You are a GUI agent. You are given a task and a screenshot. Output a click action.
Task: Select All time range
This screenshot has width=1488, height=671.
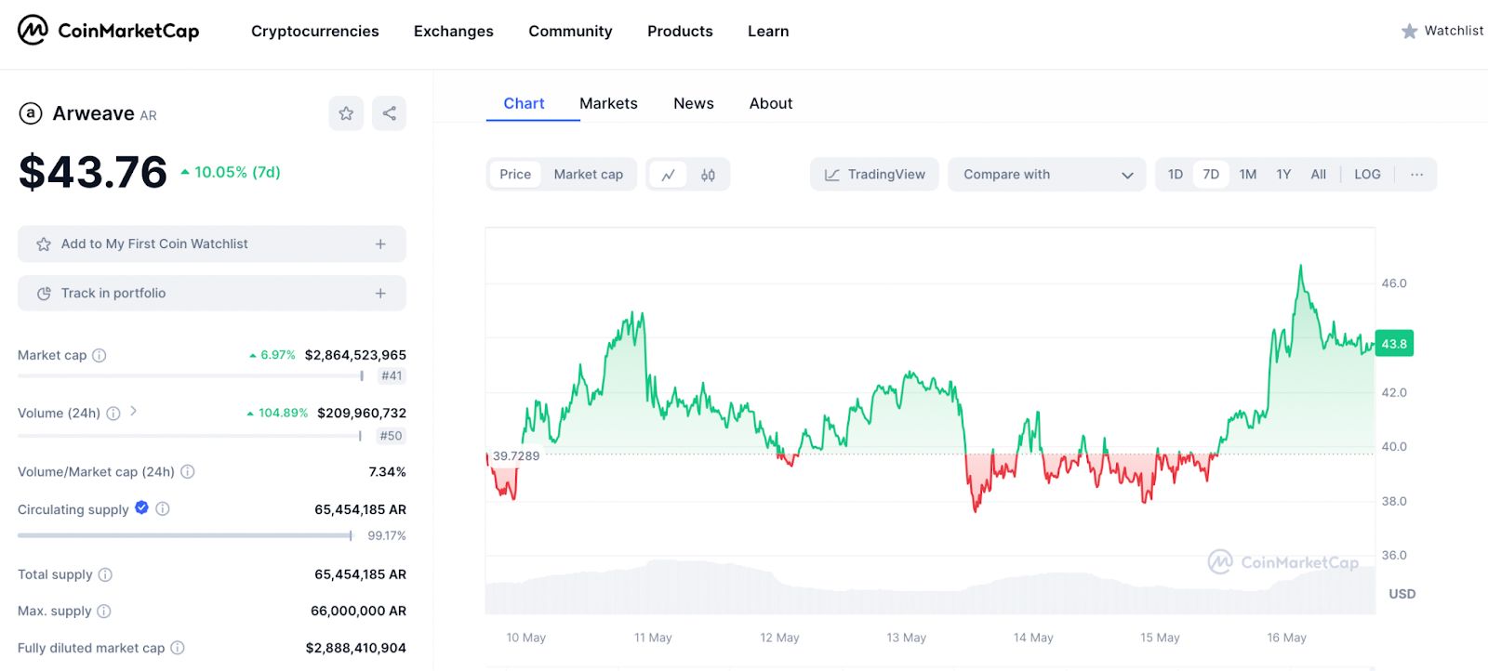(1319, 175)
